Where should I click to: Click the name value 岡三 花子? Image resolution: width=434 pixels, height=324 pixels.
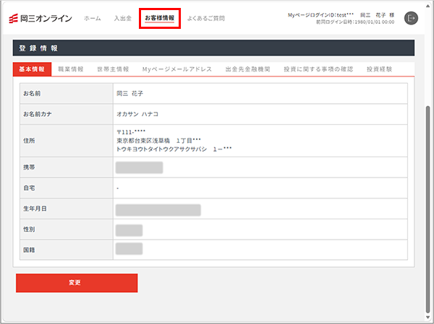[x=129, y=94]
